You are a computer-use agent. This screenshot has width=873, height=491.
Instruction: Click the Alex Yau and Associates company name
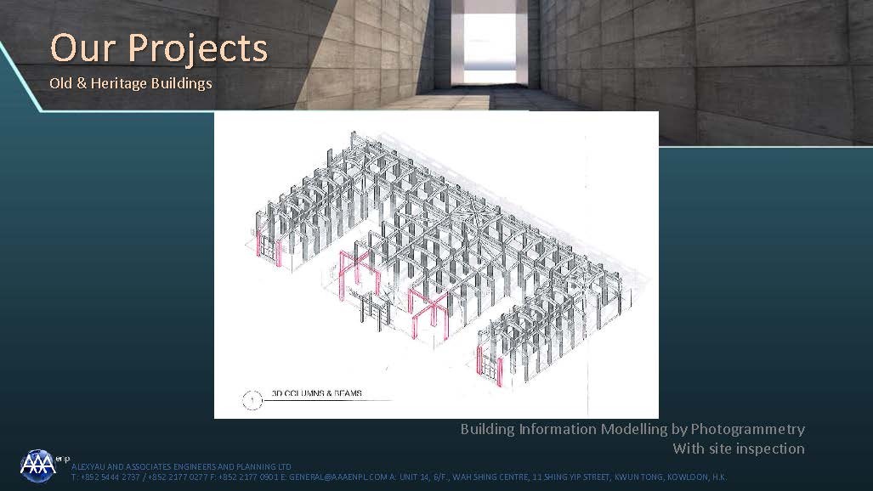[181, 466]
